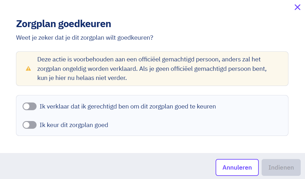Image resolution: width=305 pixels, height=179 pixels.
Task: Submit the zorgplan via Indienen
Action: click(x=281, y=167)
